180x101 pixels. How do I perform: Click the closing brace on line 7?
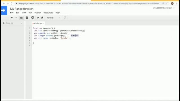(33, 43)
